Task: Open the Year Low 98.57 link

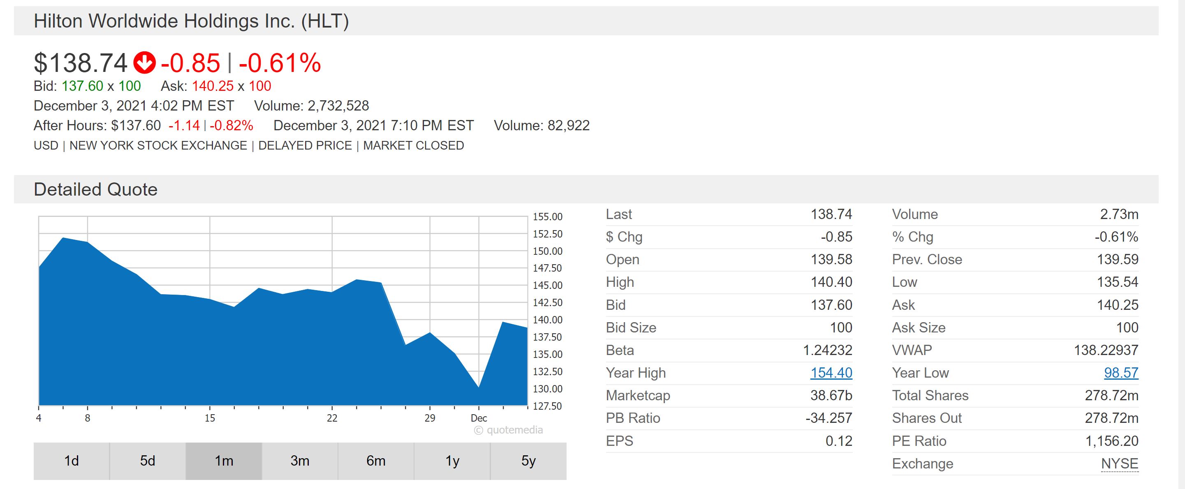Action: click(x=1120, y=373)
